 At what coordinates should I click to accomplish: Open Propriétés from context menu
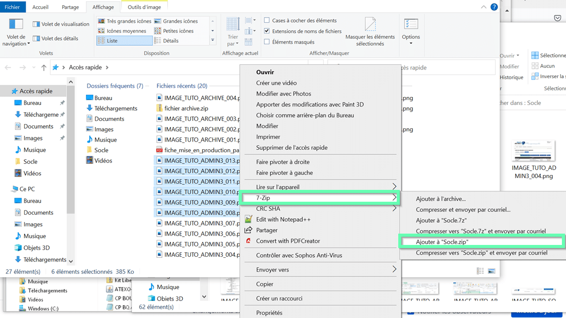269,313
